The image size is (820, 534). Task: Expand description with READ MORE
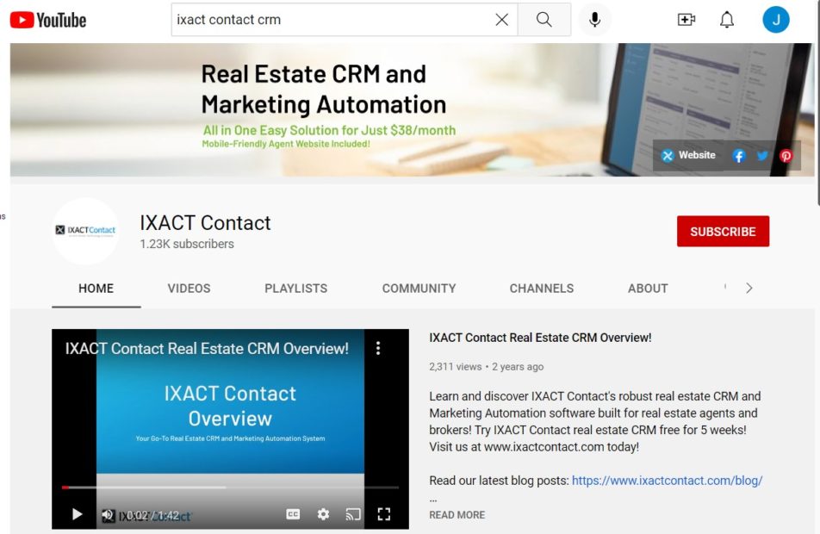[x=457, y=515]
